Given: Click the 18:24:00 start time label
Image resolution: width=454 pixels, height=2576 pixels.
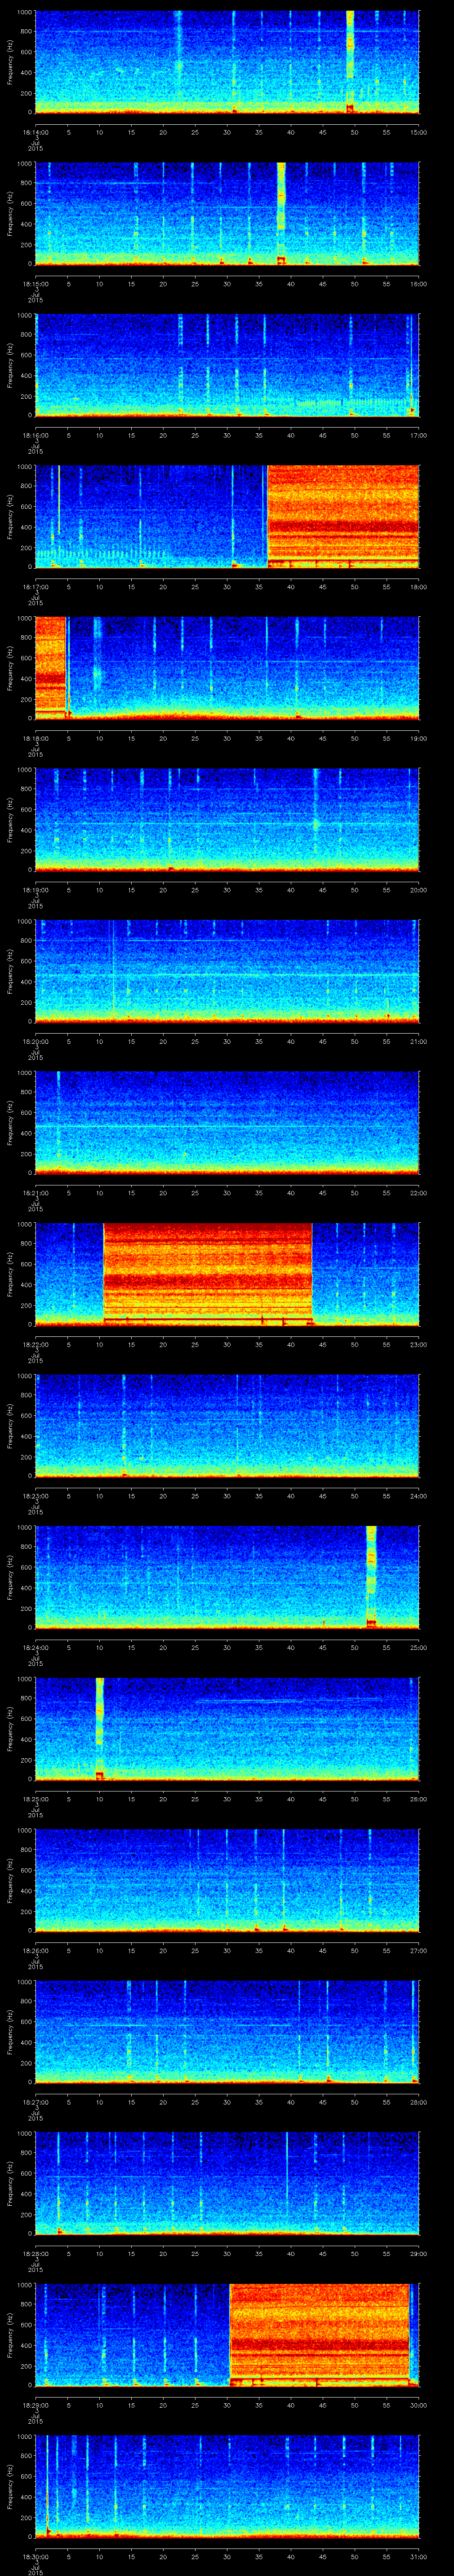Looking at the screenshot, I should tap(35, 1647).
